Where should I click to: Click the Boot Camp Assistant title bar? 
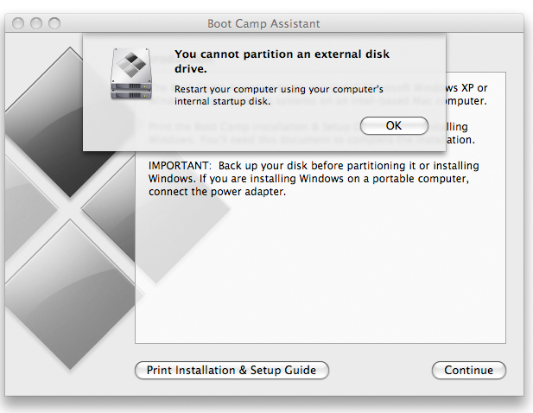tap(263, 23)
